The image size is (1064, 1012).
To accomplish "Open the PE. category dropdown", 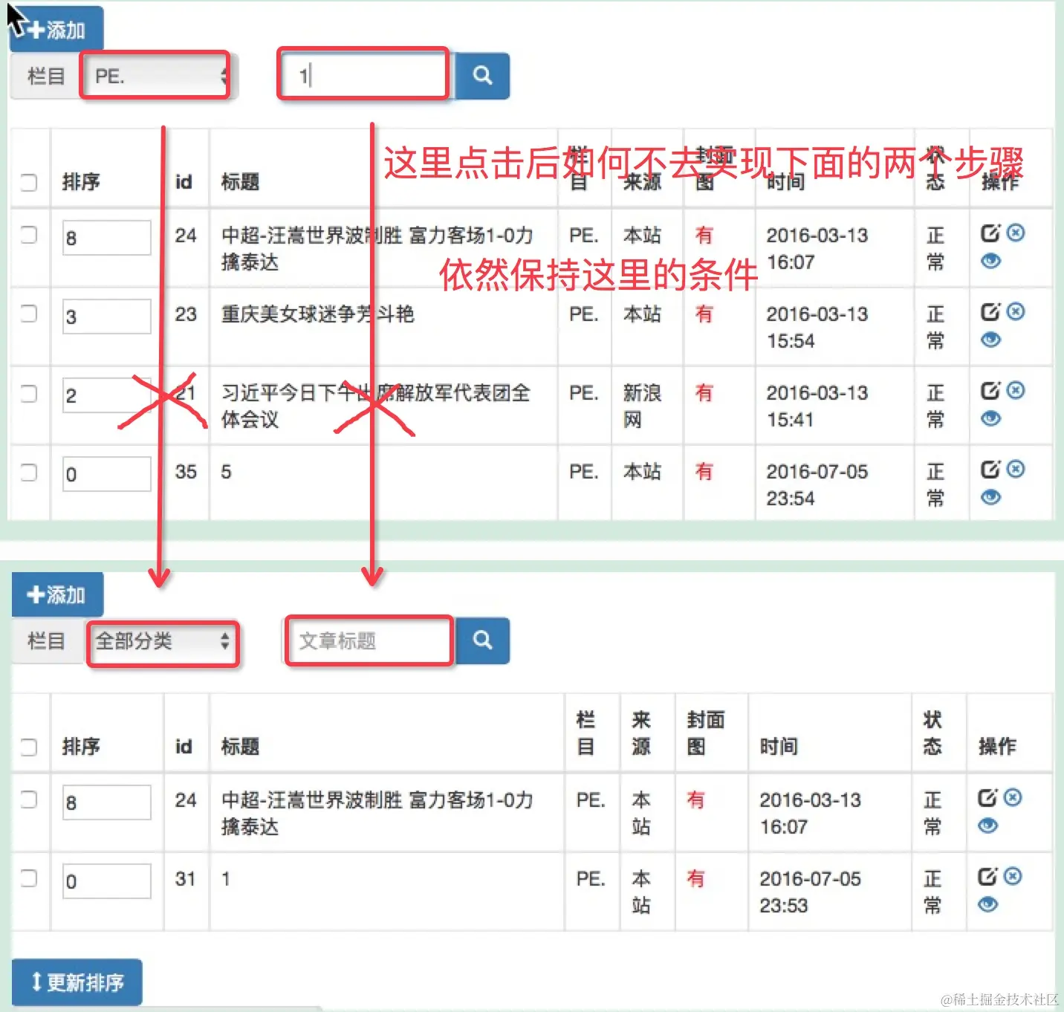I will pos(155,76).
